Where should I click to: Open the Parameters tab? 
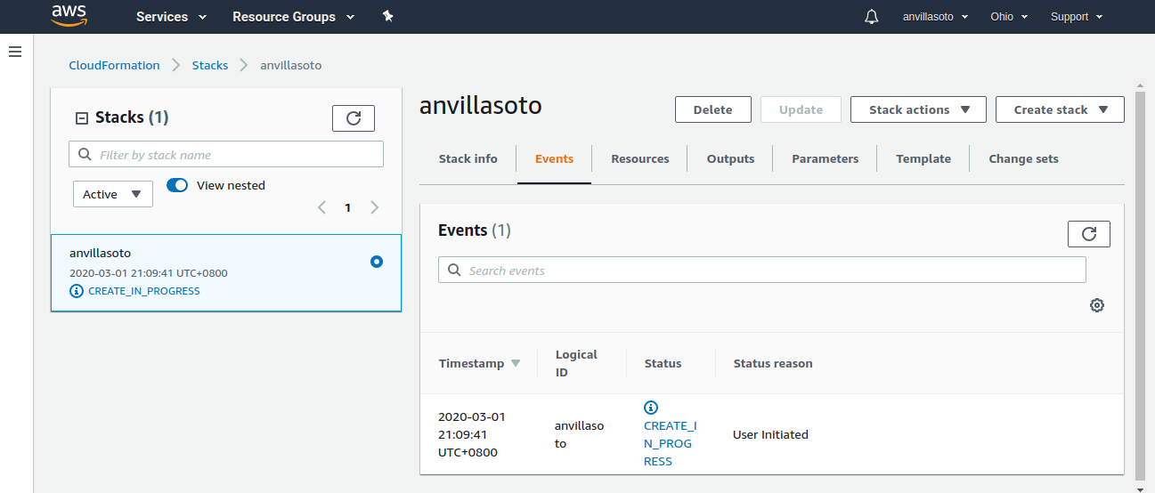[x=826, y=158]
